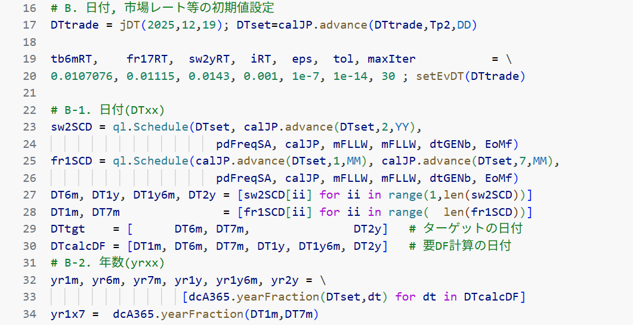Click the year value 2025
Image resolution: width=633 pixels, height=325 pixels.
point(160,25)
